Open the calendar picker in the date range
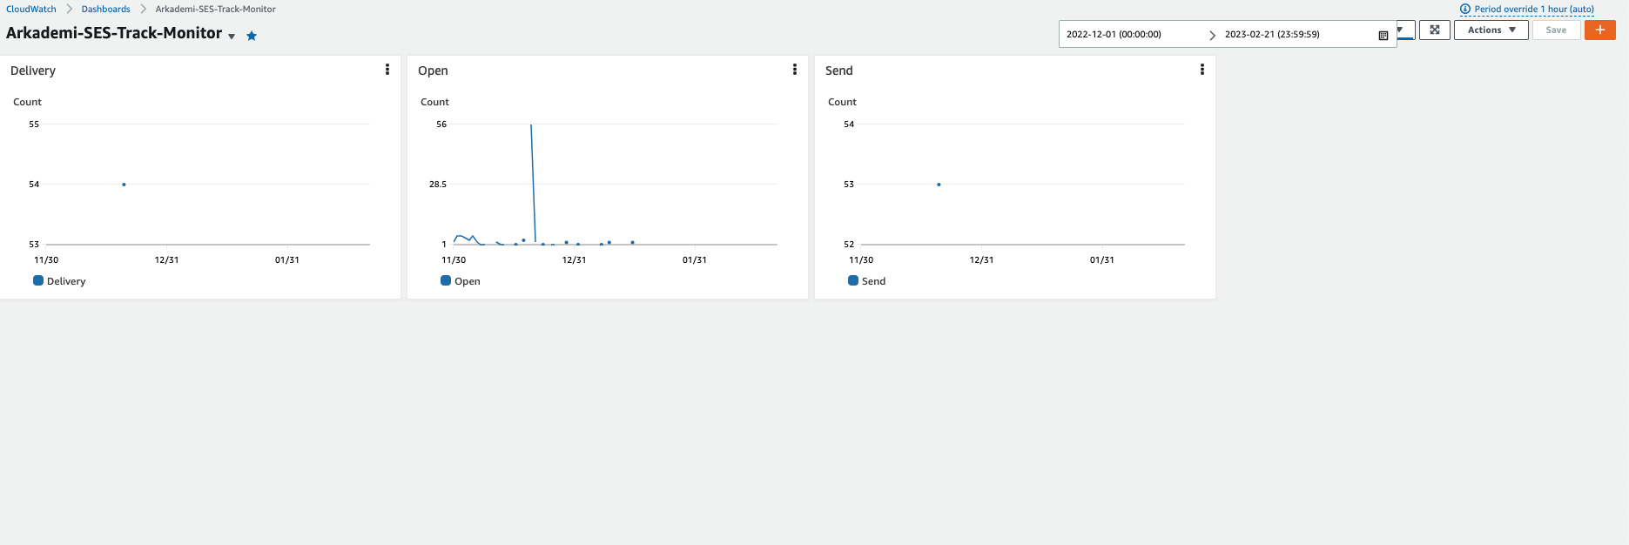The height and width of the screenshot is (545, 1629). [1383, 35]
